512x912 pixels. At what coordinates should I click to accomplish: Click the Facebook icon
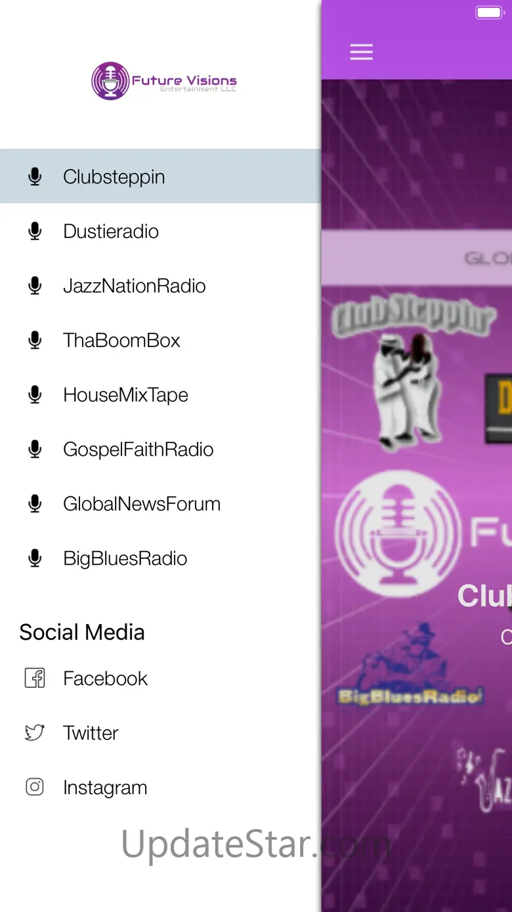(35, 678)
